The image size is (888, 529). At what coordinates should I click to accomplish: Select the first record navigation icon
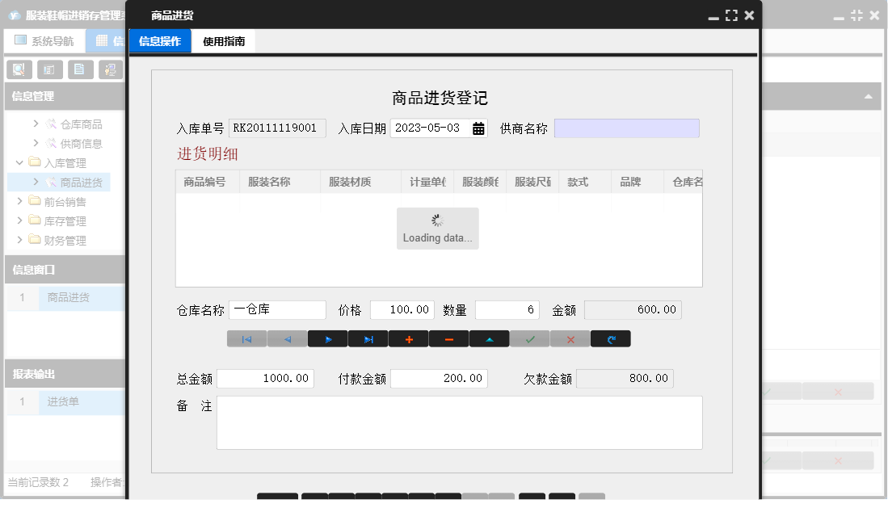pos(247,338)
